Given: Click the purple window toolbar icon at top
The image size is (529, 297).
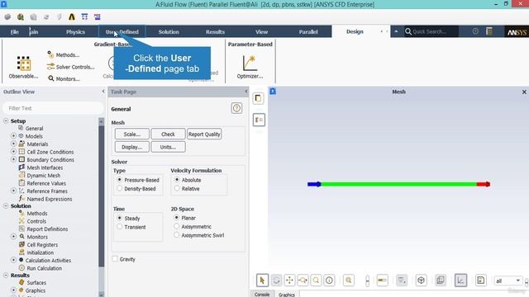Looking at the screenshot, I should [98, 16].
